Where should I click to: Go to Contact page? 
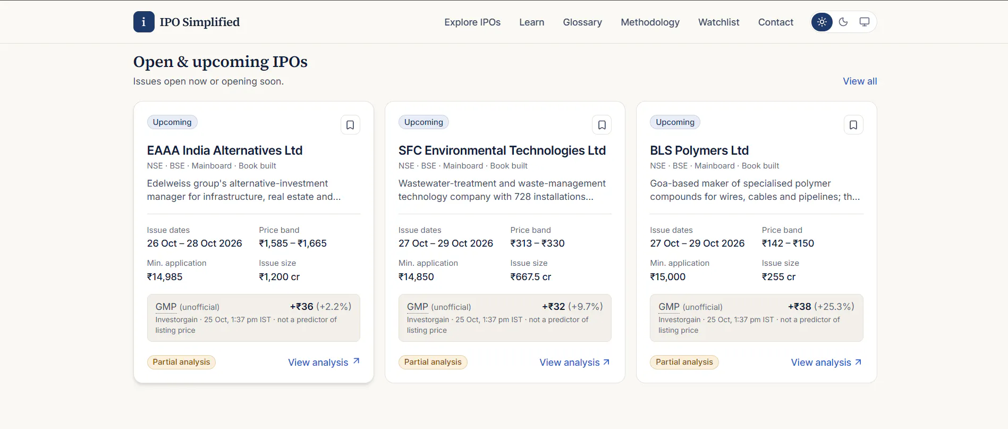tap(775, 22)
